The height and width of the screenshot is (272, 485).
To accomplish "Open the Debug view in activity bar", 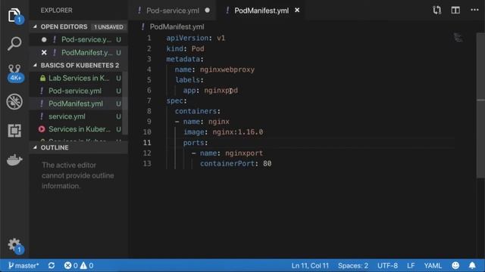I will pos(14,101).
